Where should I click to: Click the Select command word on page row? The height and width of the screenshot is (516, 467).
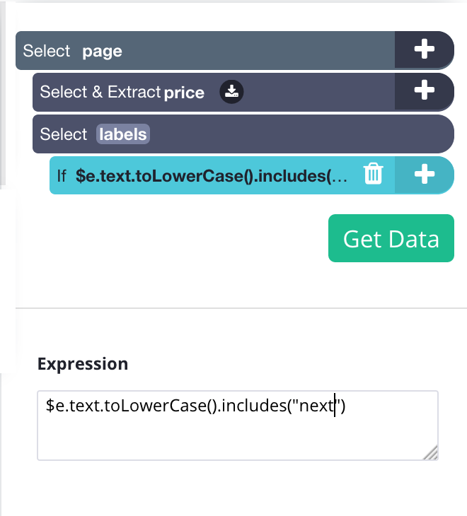point(47,51)
